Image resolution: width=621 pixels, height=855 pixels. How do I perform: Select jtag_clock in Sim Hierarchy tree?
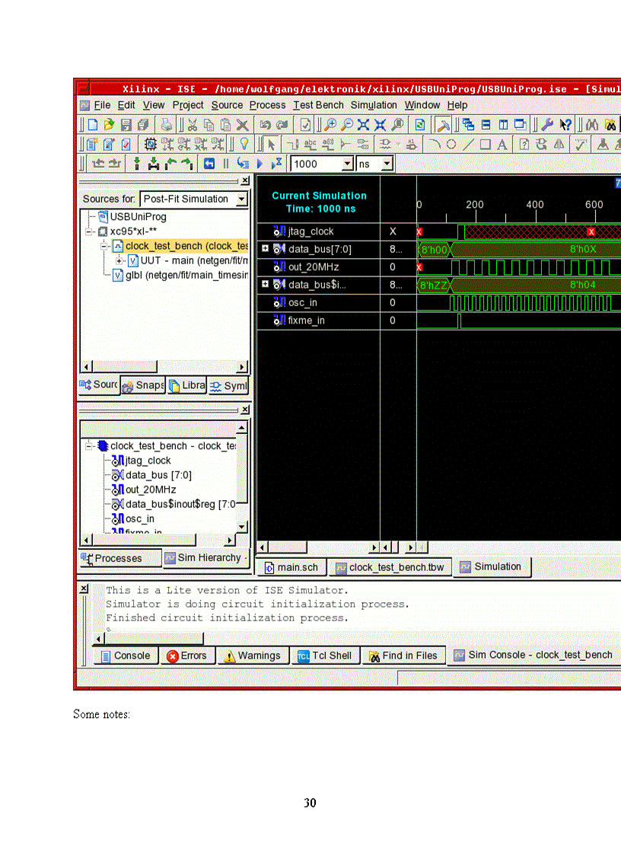(x=148, y=461)
